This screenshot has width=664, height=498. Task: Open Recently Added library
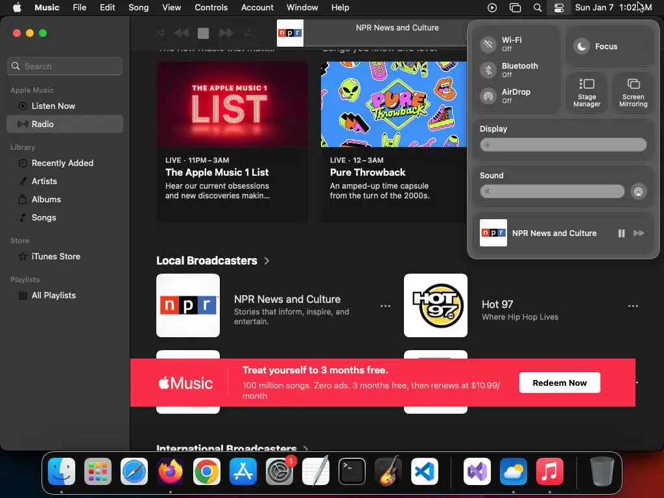[65, 163]
